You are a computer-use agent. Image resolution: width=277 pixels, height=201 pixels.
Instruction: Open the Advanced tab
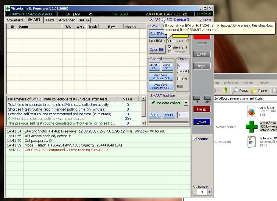tap(67, 20)
